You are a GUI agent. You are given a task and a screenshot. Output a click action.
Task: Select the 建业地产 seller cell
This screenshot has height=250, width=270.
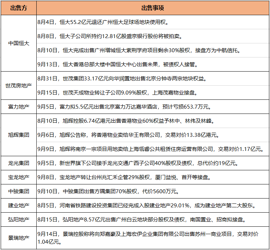18,206
